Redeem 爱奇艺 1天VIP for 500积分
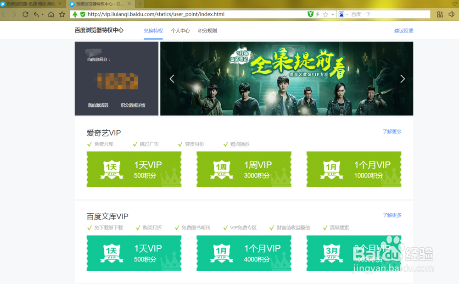This screenshot has width=459, height=284. [x=134, y=169]
